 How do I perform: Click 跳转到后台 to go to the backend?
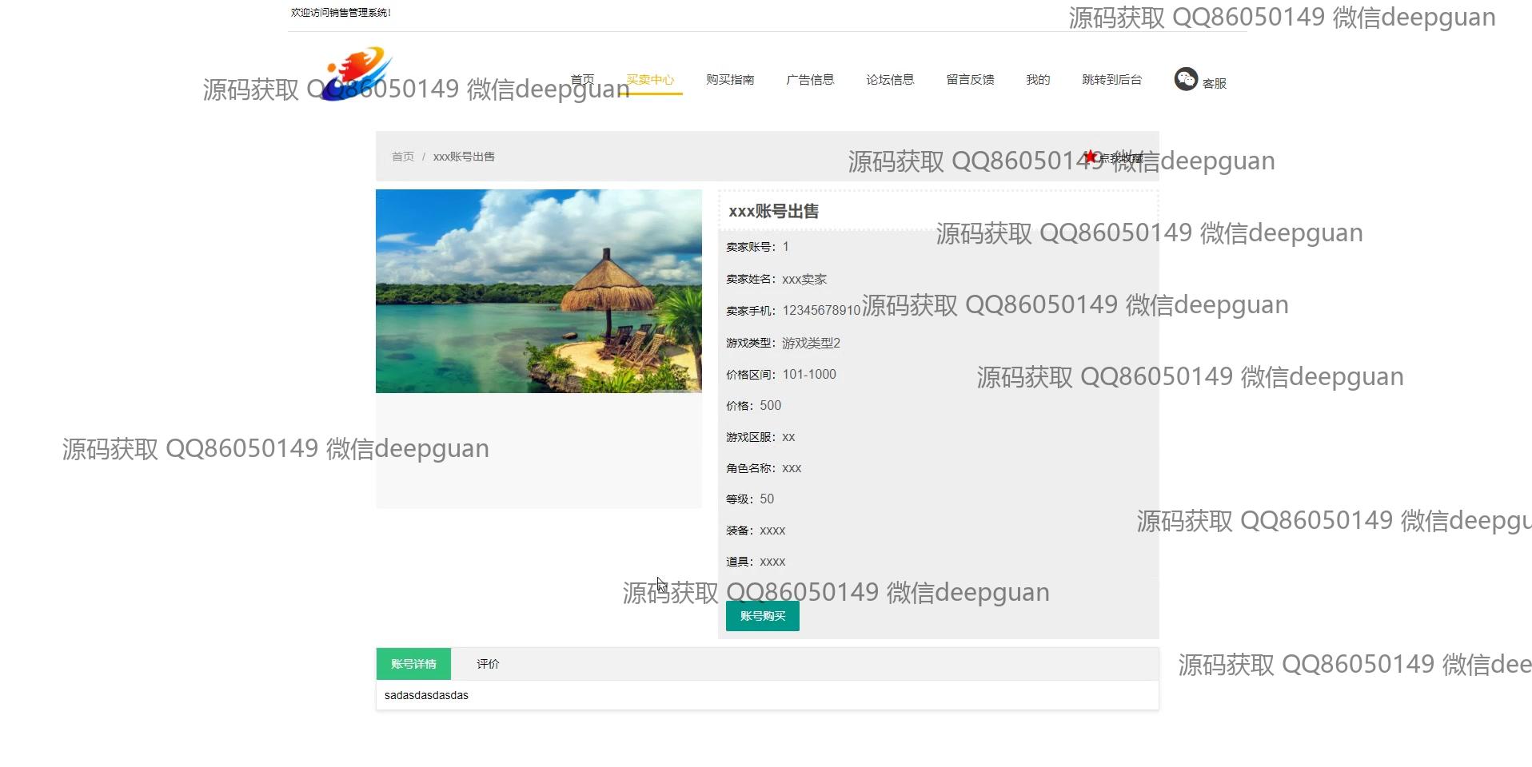pos(1111,79)
